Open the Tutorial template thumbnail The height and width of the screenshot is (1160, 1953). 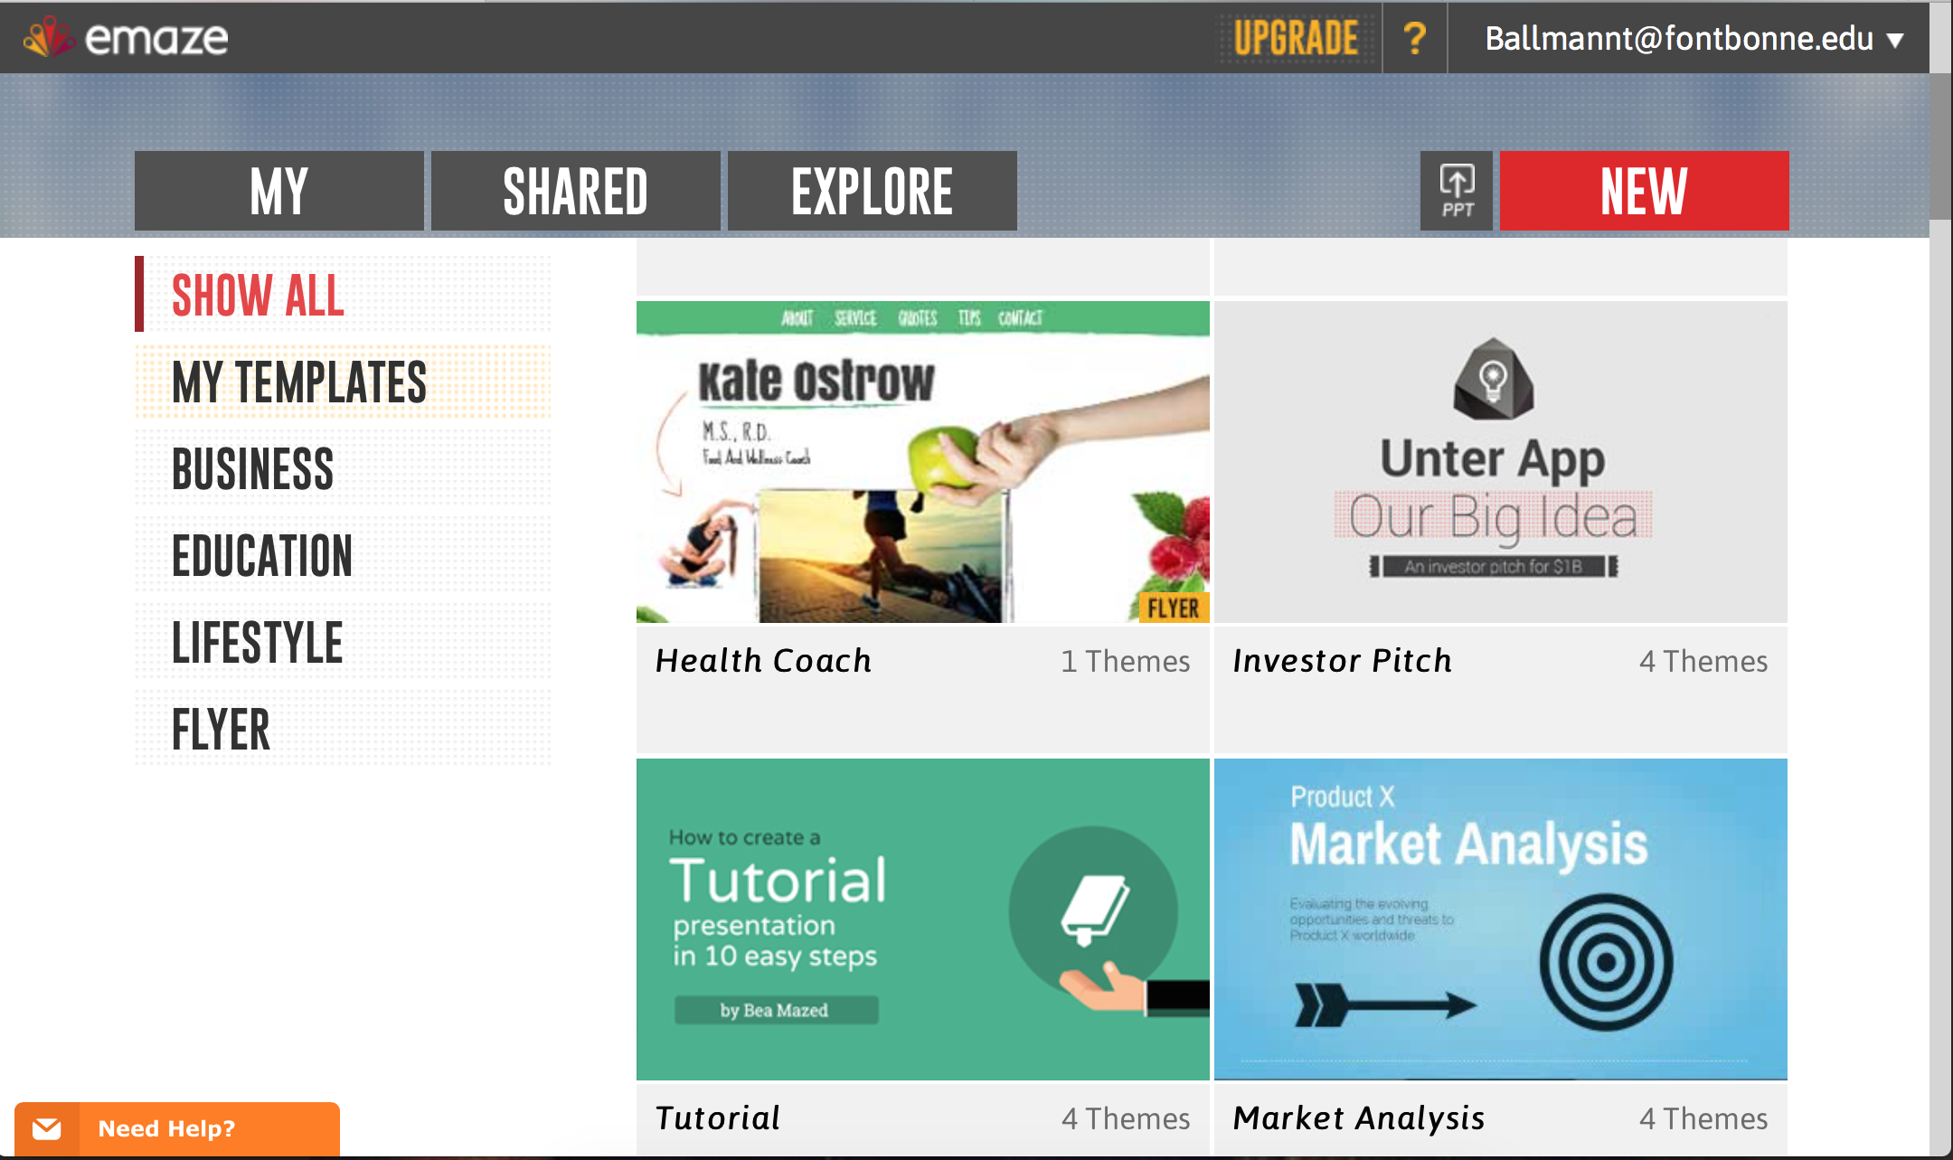pyautogui.click(x=922, y=920)
